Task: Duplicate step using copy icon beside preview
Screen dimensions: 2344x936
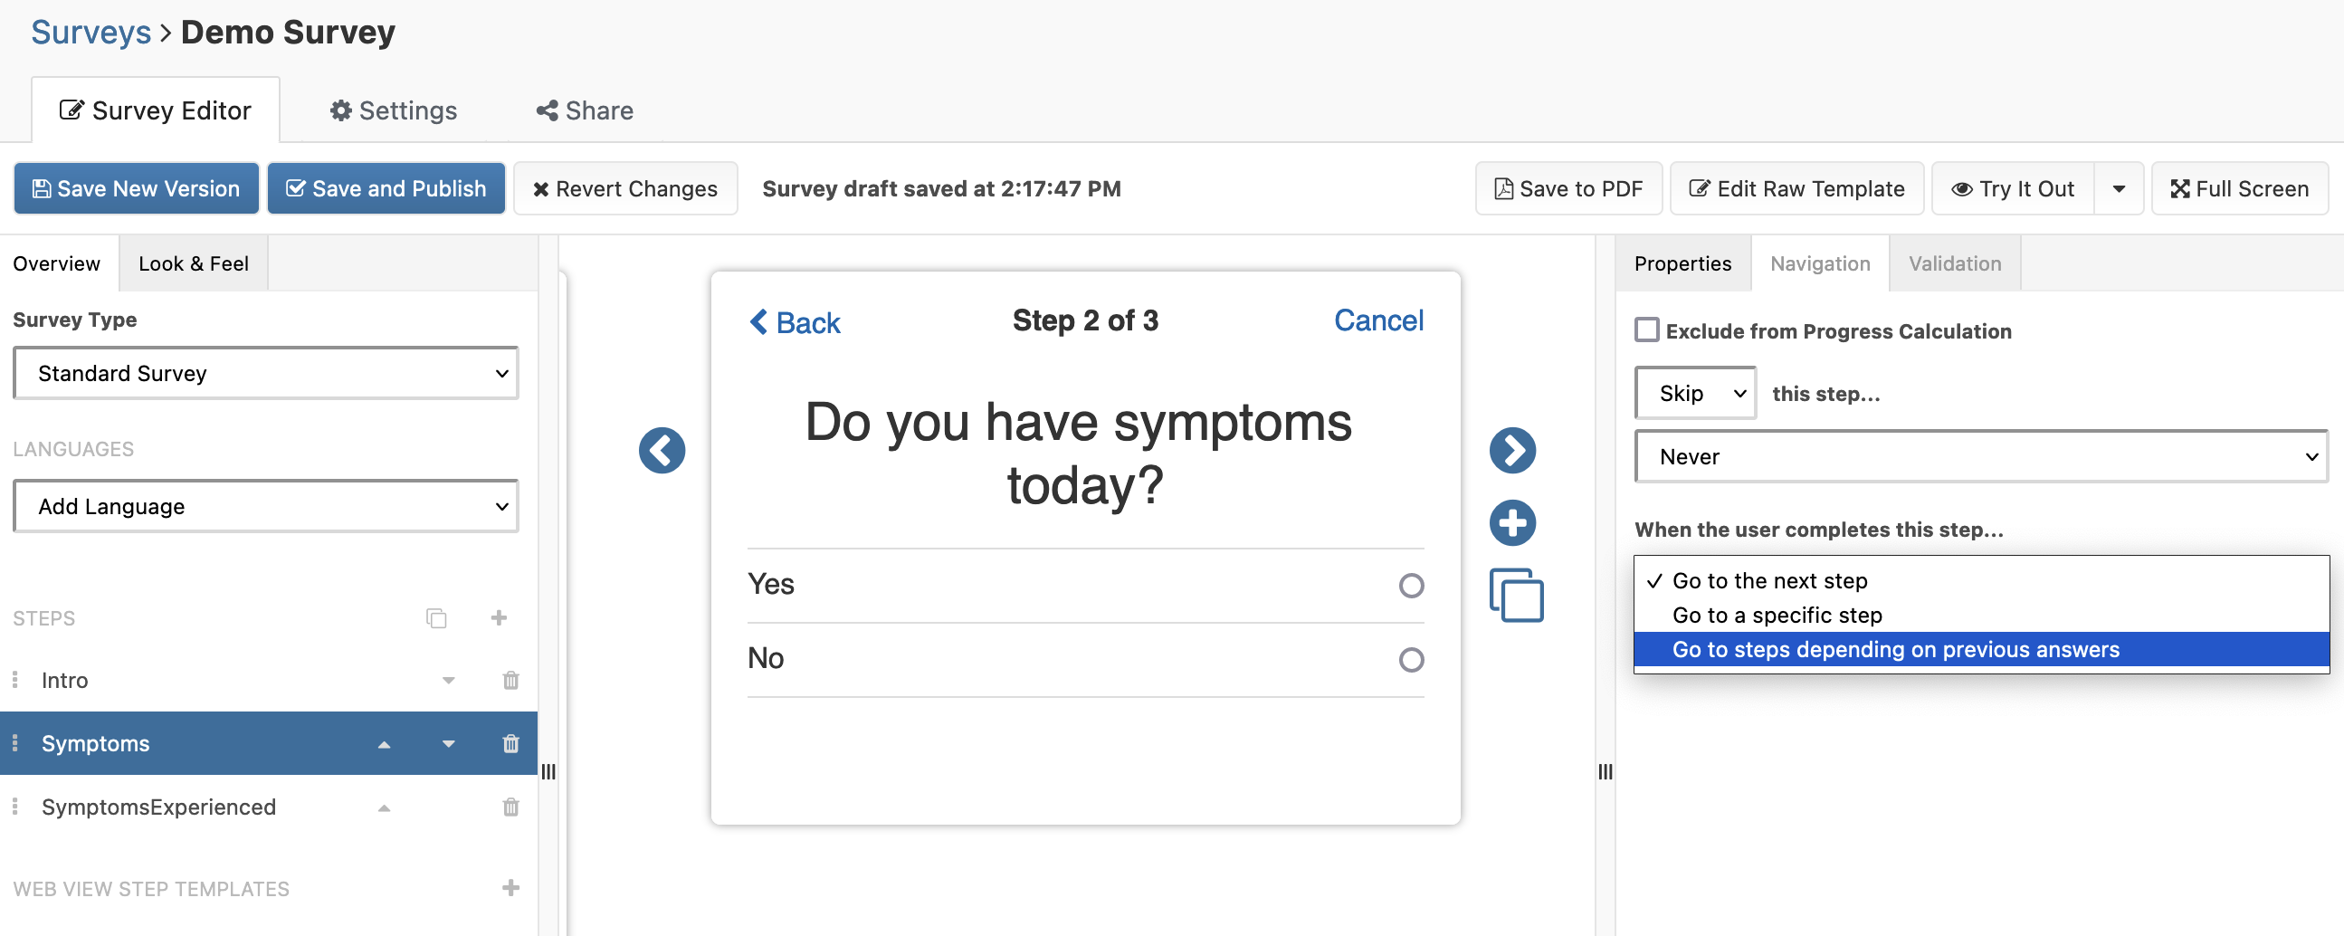Action: click(x=1516, y=596)
